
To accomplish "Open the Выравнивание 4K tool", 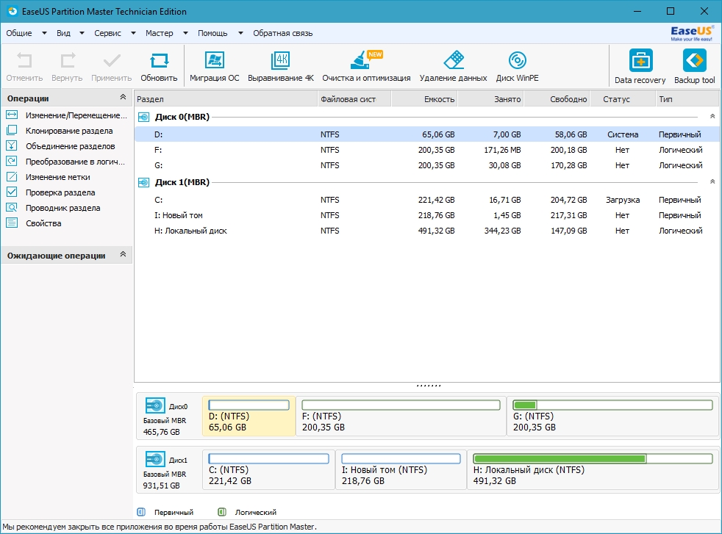I will coord(280,66).
